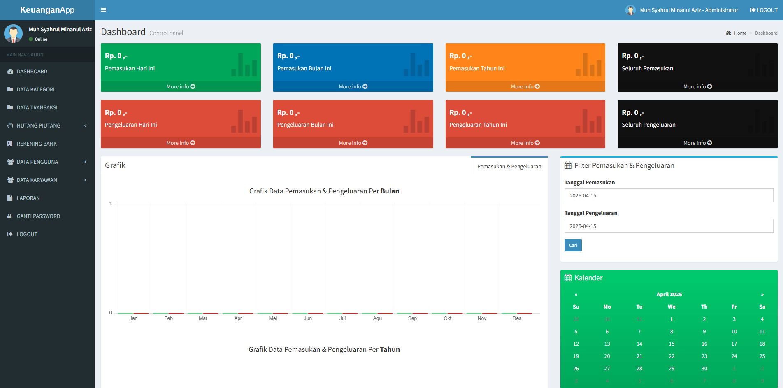Expand the Data Karyawan submenu
783x388 pixels.
pyautogui.click(x=47, y=180)
